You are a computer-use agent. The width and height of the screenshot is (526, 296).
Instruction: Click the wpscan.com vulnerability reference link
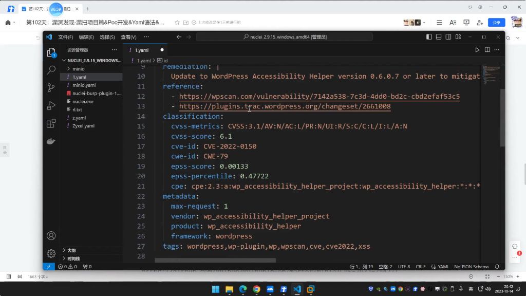320,96
